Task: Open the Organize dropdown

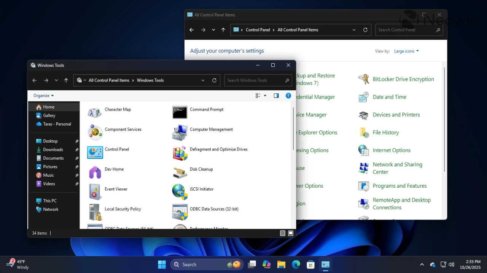Action: click(x=42, y=96)
